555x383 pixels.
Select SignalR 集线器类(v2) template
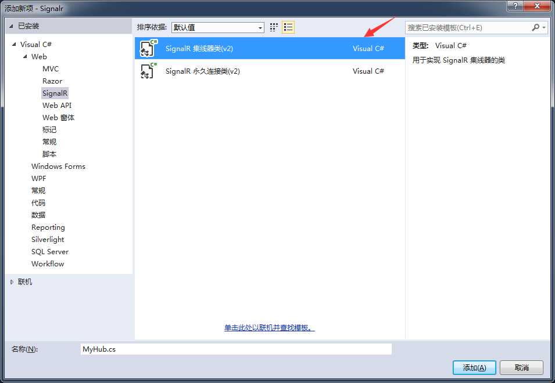(270, 48)
